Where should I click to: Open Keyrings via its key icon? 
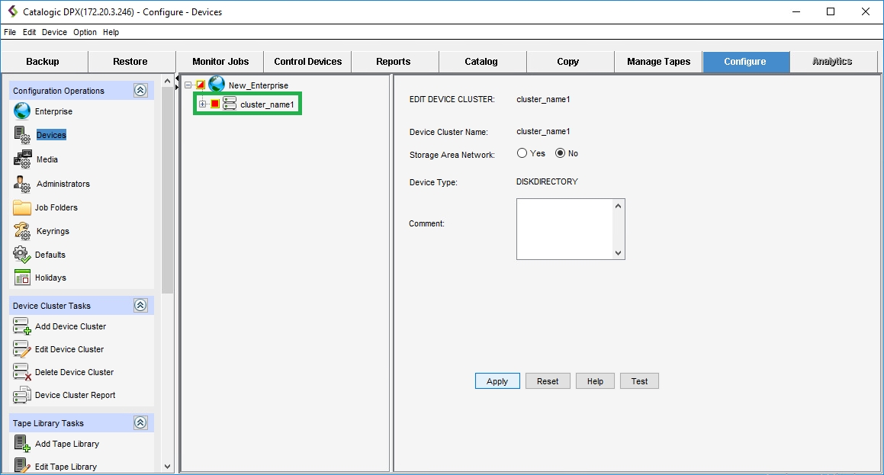[x=22, y=231]
